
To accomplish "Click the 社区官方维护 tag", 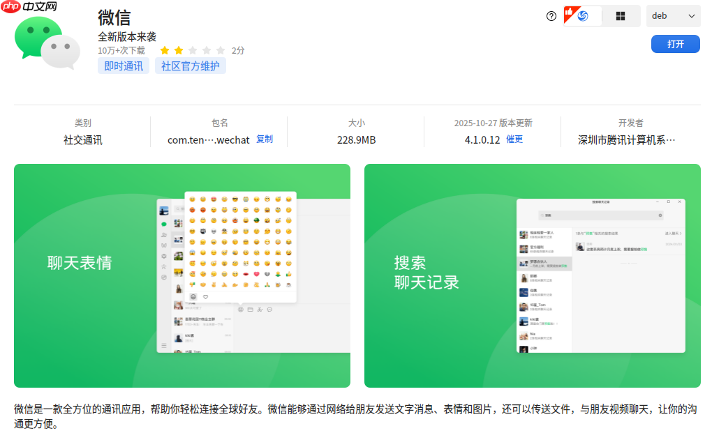I will coord(190,66).
